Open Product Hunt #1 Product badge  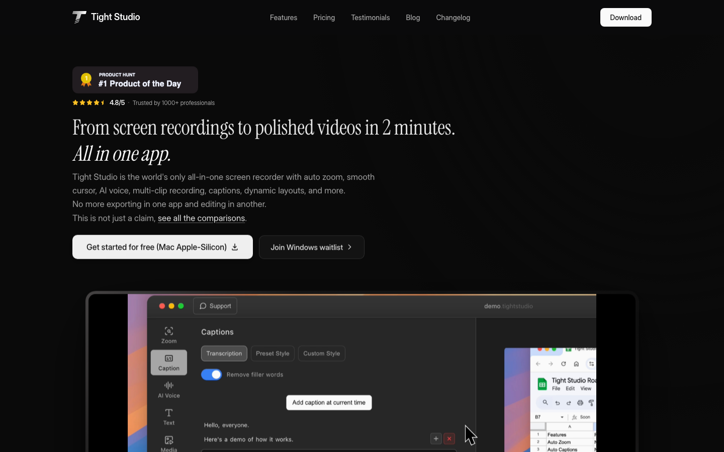pos(135,80)
